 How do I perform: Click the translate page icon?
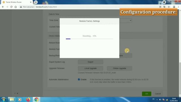coord(165,7)
